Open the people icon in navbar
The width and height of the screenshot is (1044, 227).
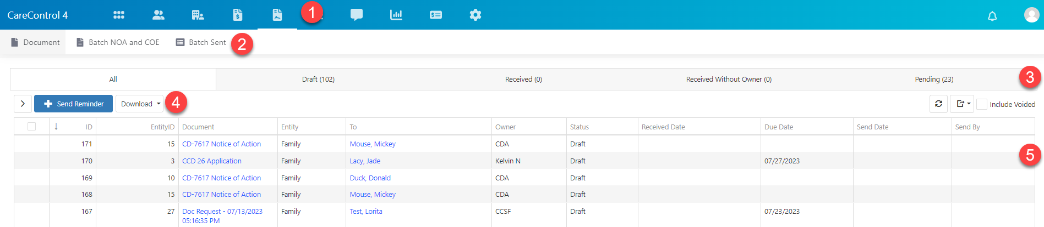[x=158, y=15]
